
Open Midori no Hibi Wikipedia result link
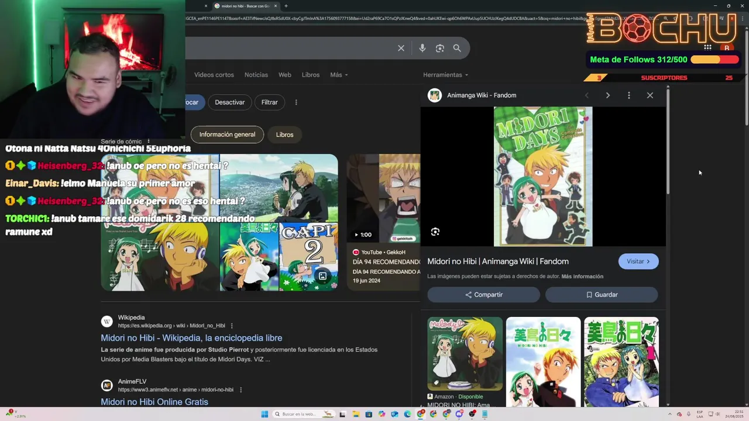point(191,338)
